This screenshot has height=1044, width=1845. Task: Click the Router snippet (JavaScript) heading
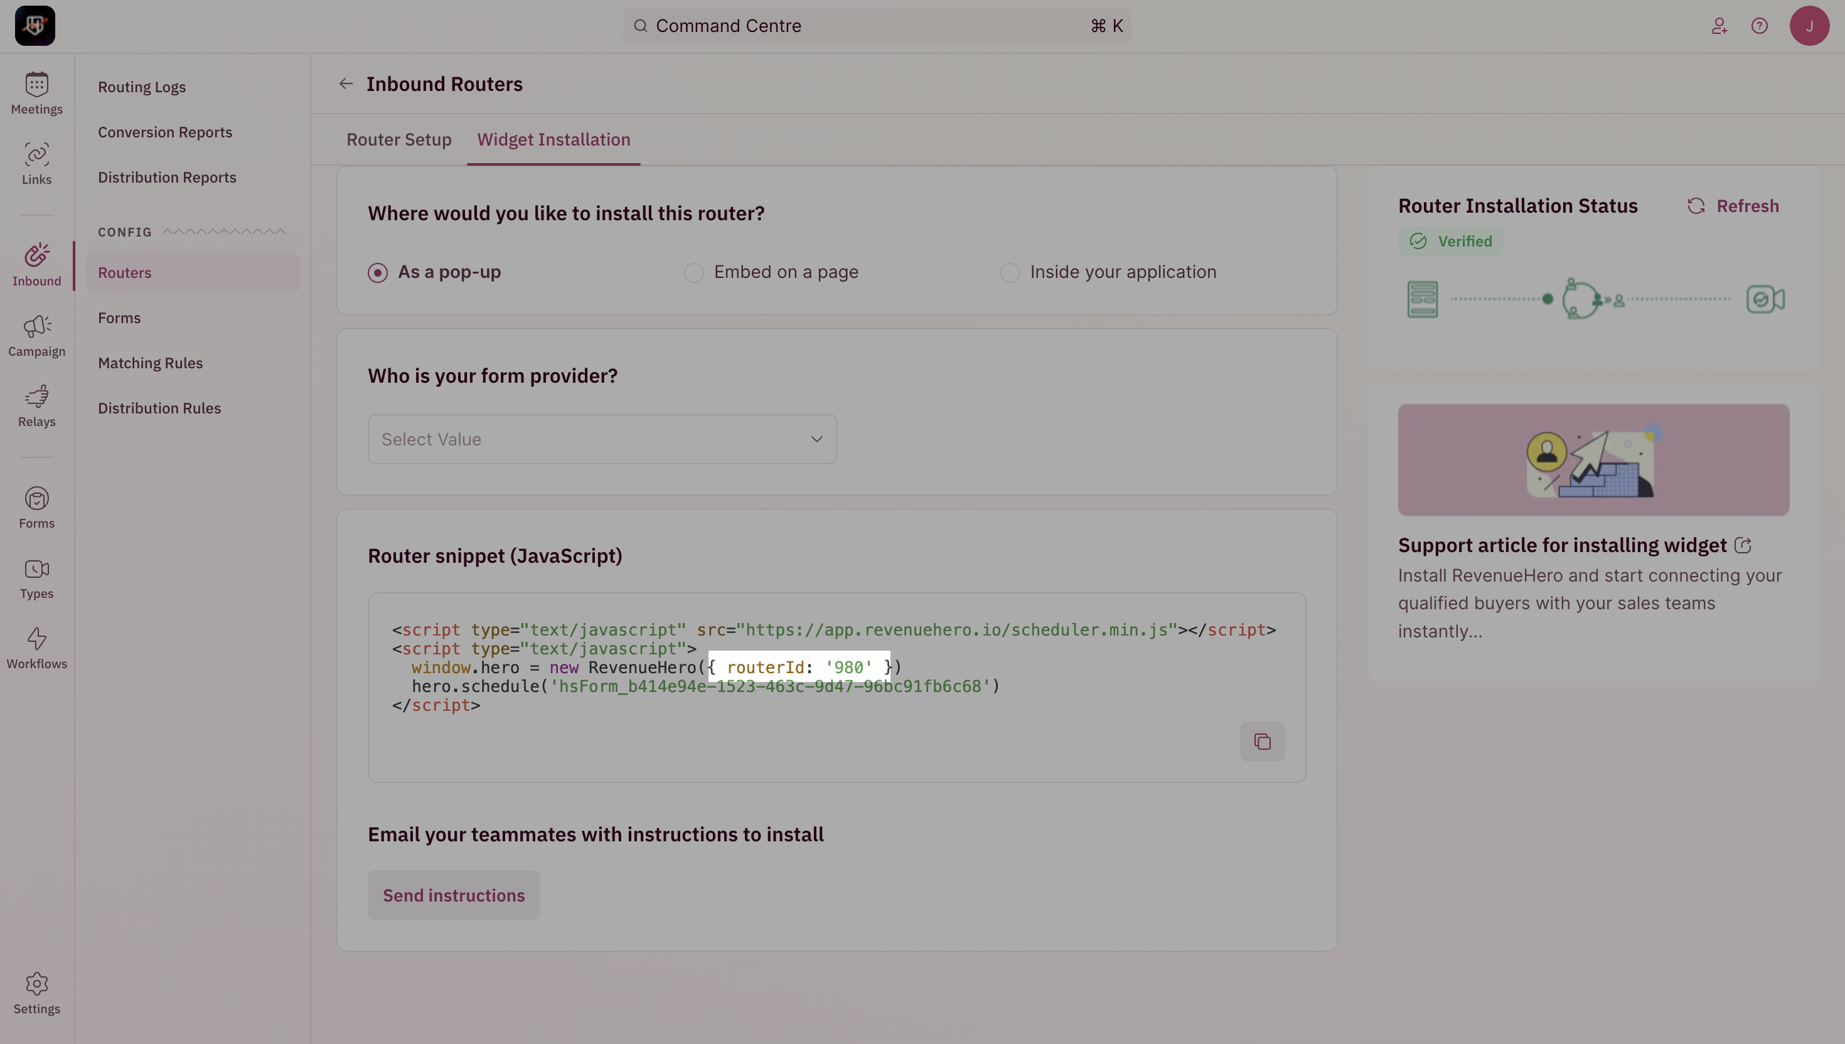pos(495,557)
